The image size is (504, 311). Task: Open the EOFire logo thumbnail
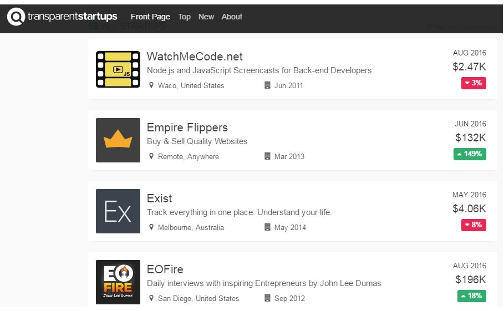(118, 282)
